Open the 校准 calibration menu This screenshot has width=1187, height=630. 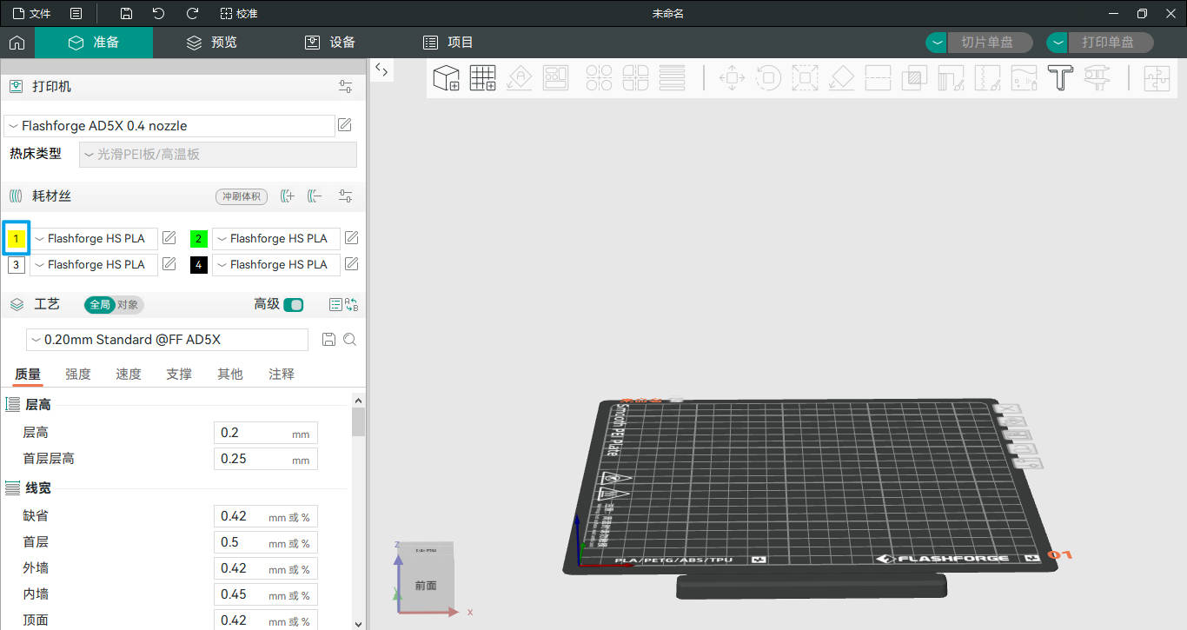[239, 13]
